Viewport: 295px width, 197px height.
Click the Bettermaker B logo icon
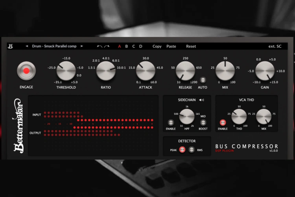[10, 46]
